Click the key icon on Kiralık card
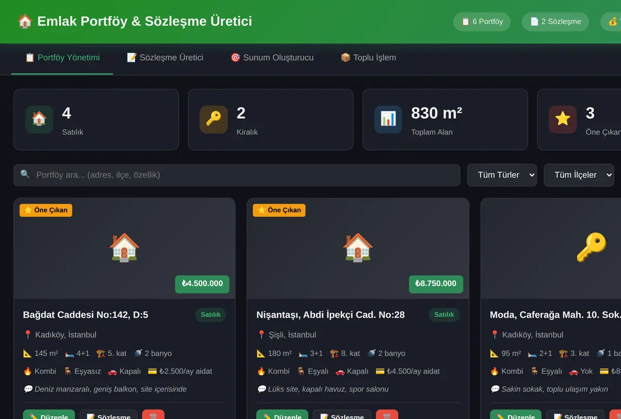This screenshot has height=419, width=621. [214, 119]
